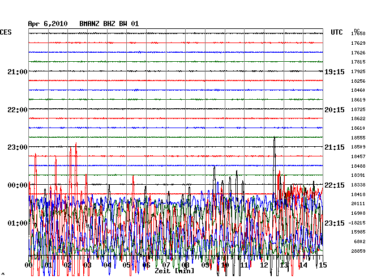Click the "UTC" column header
Viewport: 368px width, 280px height.
coord(336,32)
